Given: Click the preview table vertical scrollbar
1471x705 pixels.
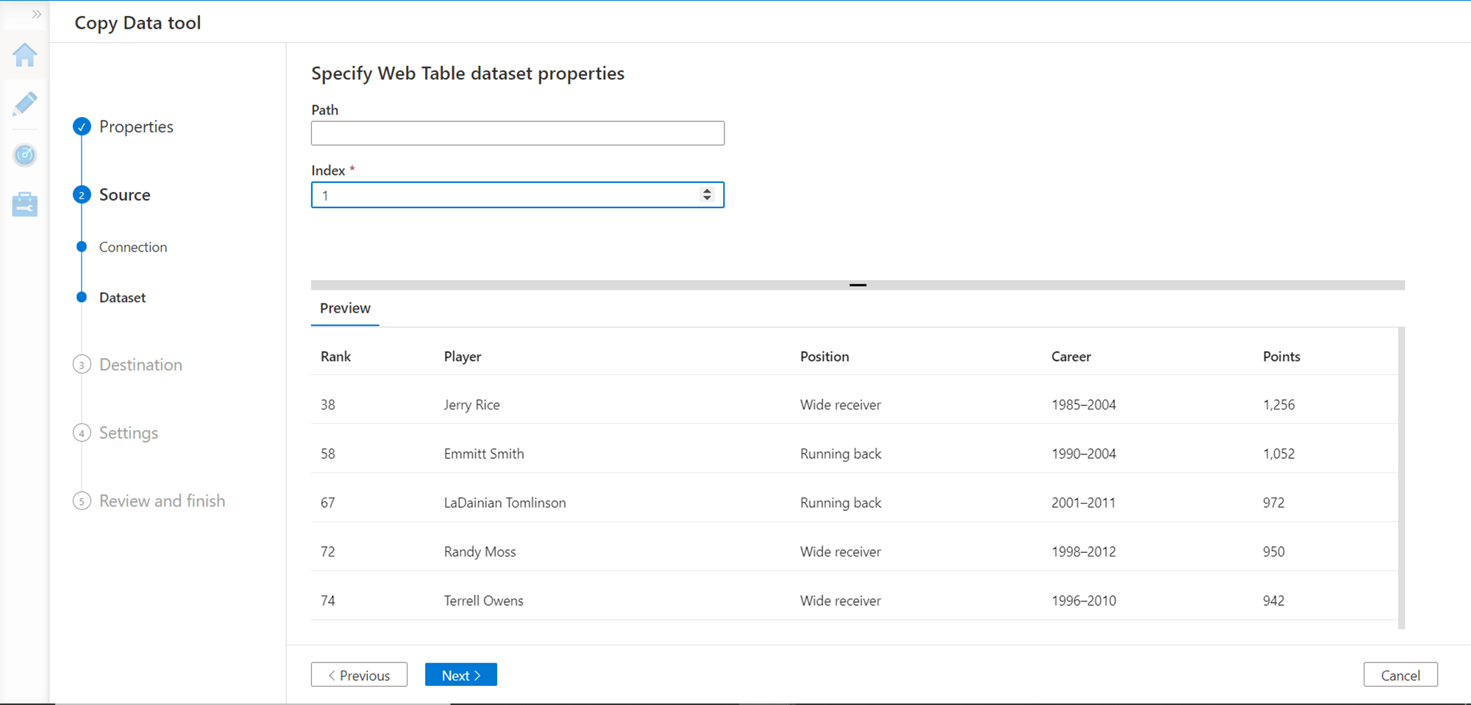Looking at the screenshot, I should (x=1401, y=478).
